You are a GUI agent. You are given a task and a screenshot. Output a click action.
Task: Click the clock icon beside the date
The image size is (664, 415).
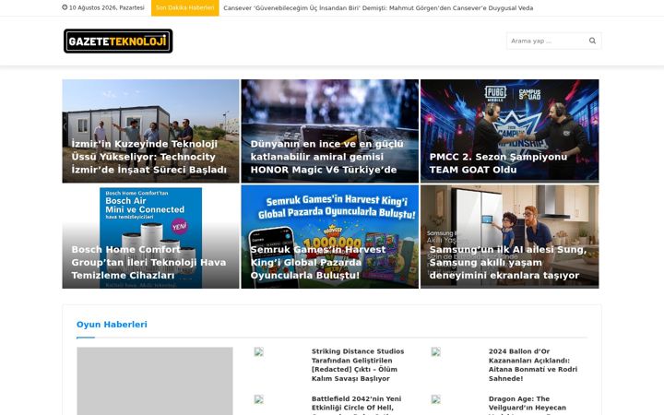[65, 7]
